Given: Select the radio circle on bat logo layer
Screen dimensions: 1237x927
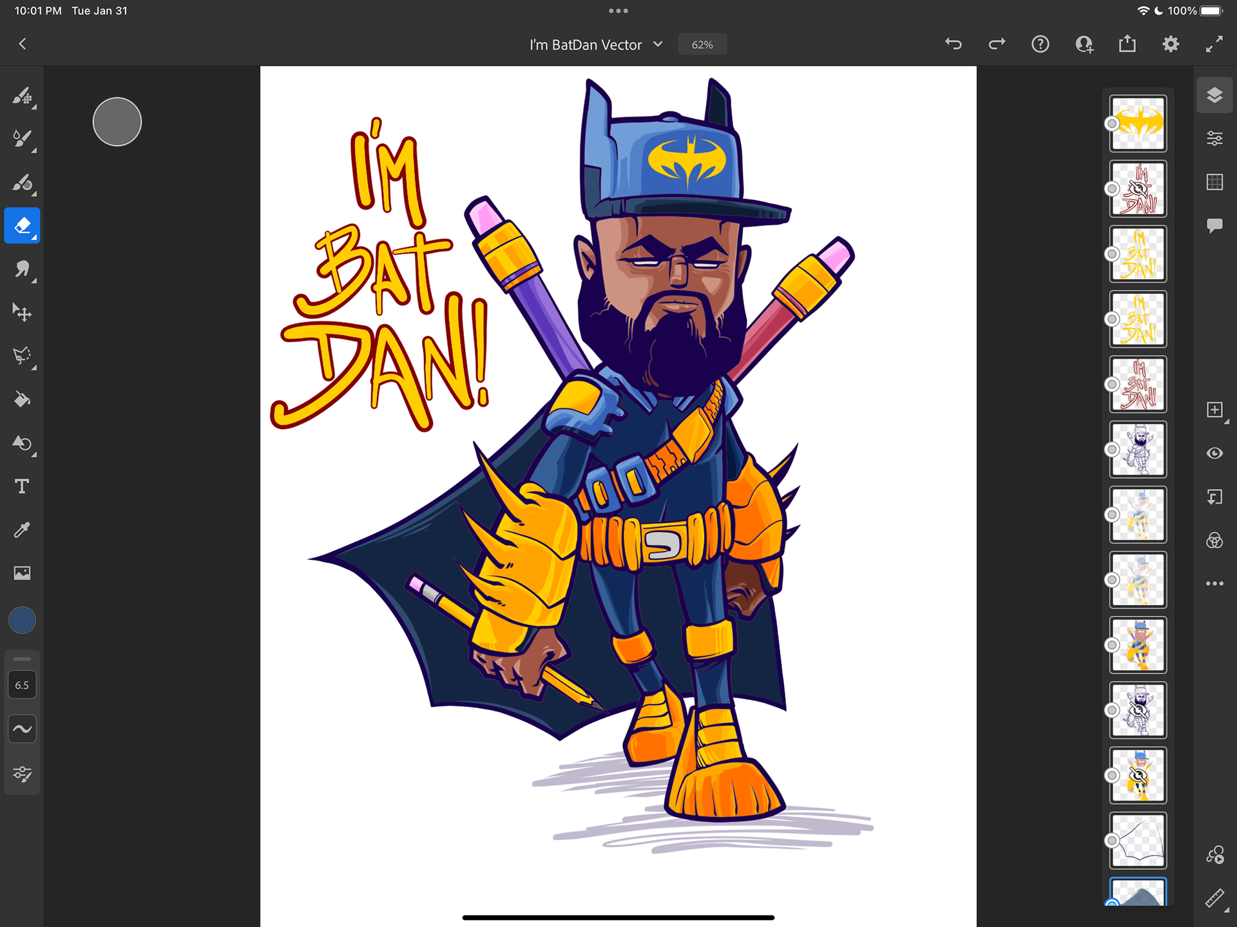Looking at the screenshot, I should [1112, 124].
